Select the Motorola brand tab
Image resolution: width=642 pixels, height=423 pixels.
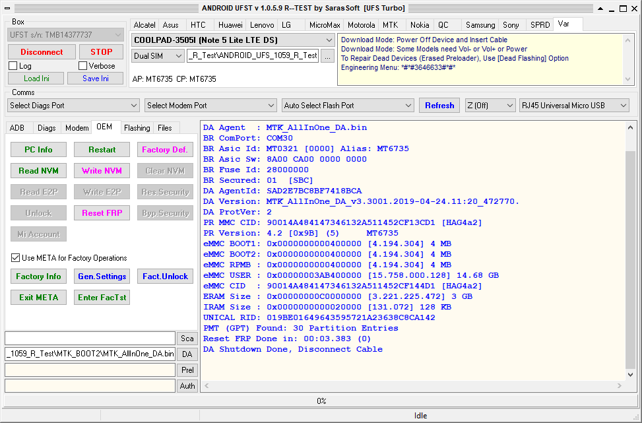click(361, 25)
